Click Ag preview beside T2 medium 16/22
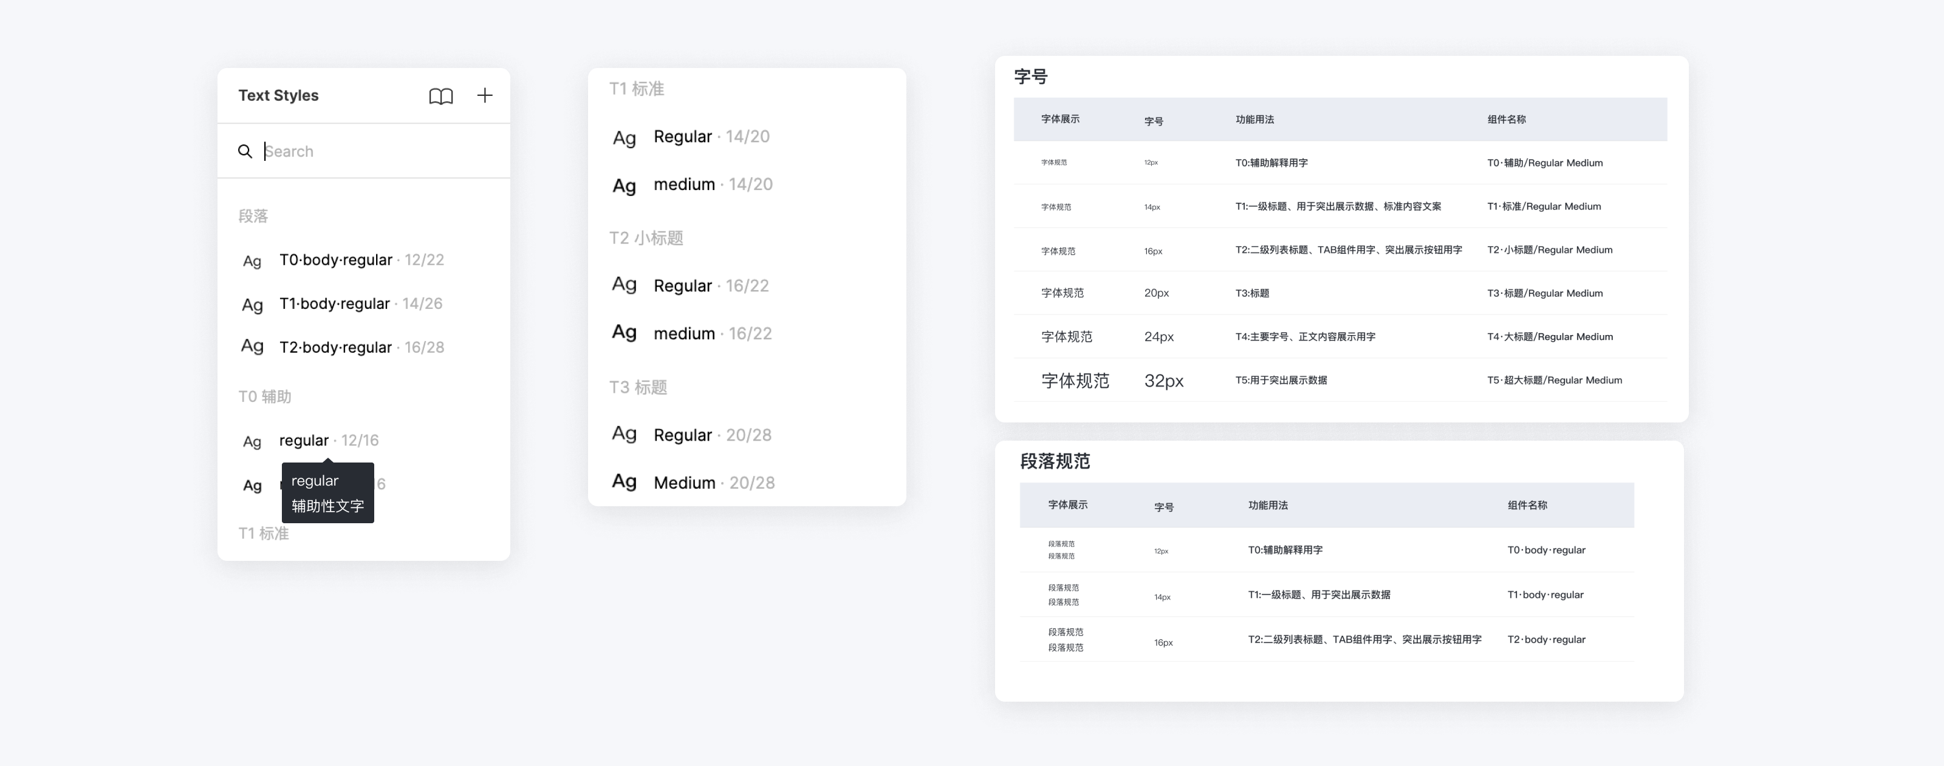 pos(624,333)
